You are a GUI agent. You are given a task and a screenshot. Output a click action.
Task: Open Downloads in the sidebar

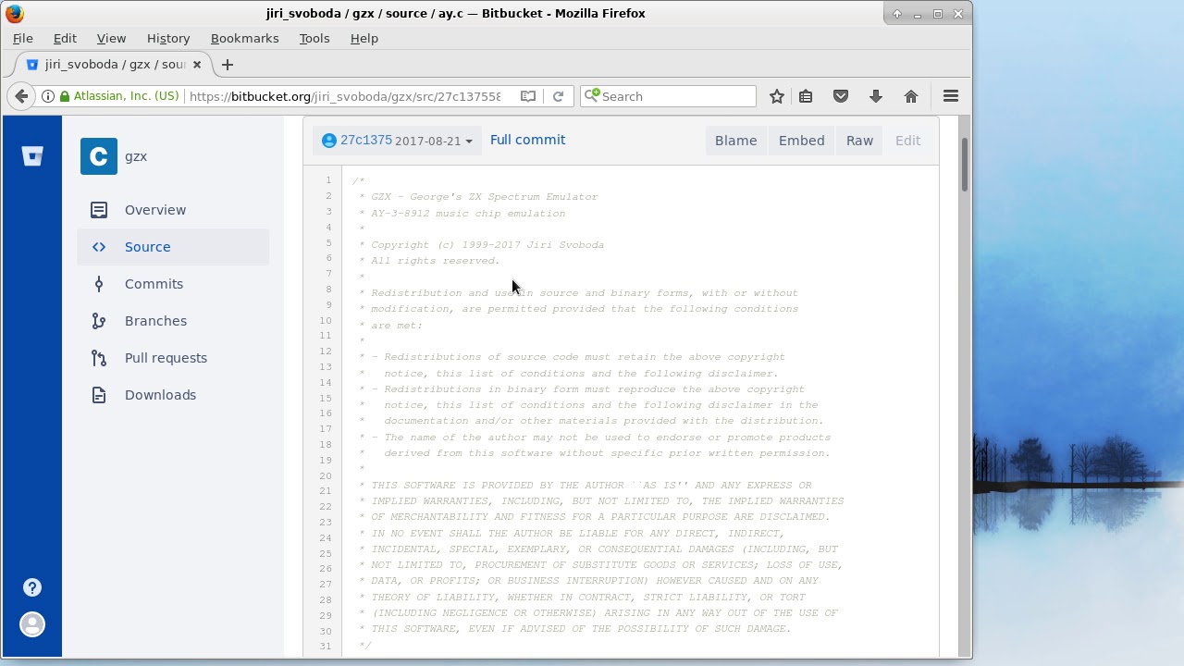point(173,395)
